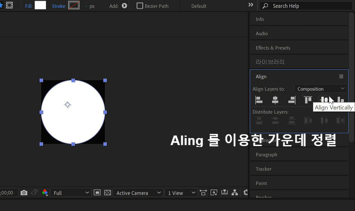Click the ellipse anchor point crosshair
This screenshot has width=355, height=211.
68,105
